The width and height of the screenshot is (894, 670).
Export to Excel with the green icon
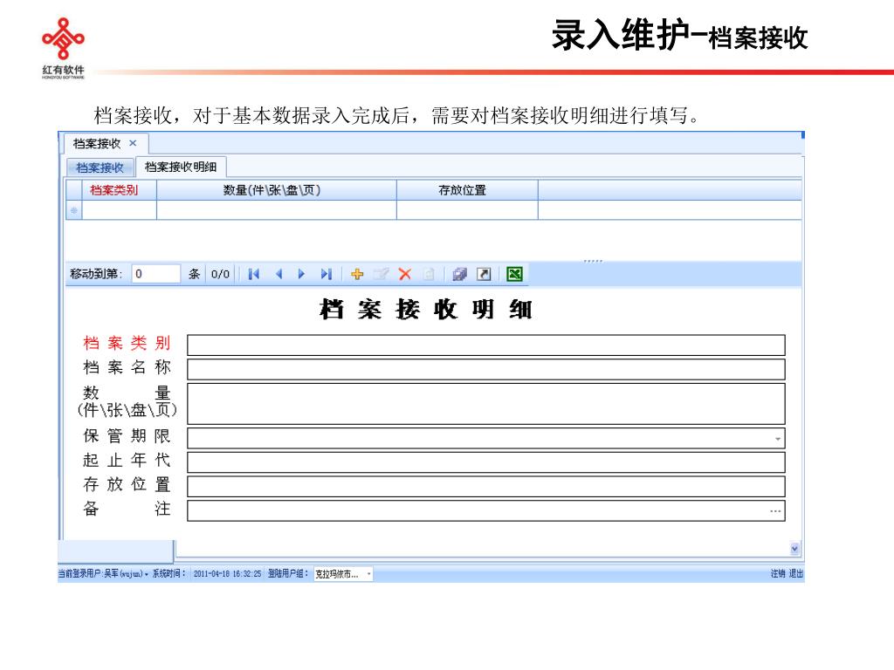(514, 274)
